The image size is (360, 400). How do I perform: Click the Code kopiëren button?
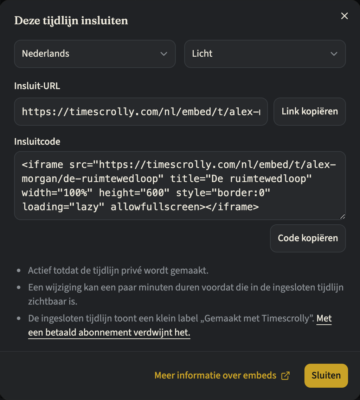[308, 238]
